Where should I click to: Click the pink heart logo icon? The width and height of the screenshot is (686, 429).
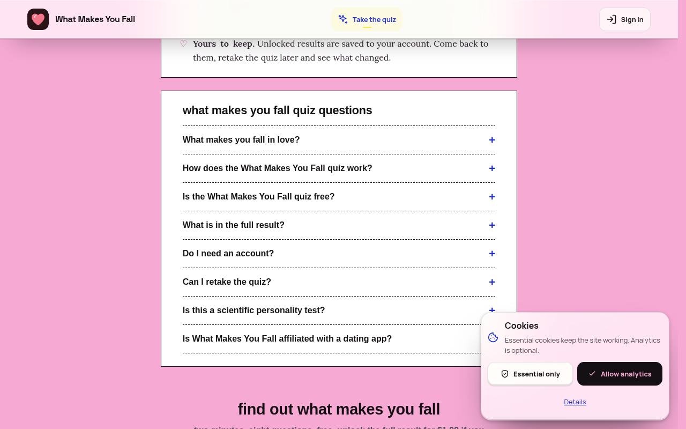[38, 19]
